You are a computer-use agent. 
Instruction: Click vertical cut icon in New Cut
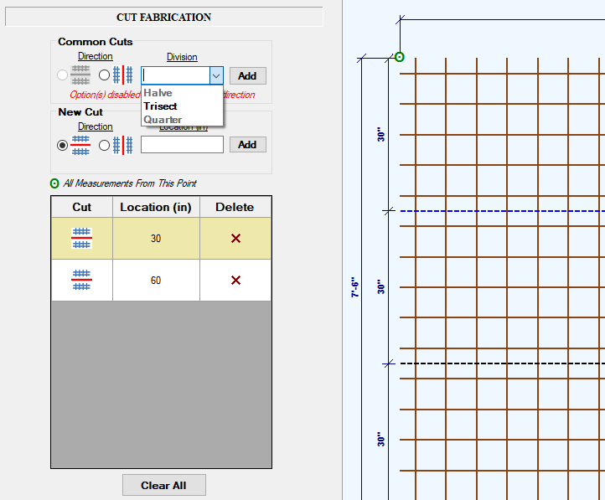coord(123,145)
